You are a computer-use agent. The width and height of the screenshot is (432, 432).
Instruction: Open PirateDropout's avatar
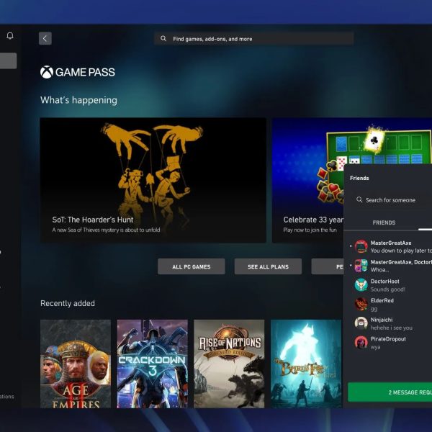tap(361, 343)
